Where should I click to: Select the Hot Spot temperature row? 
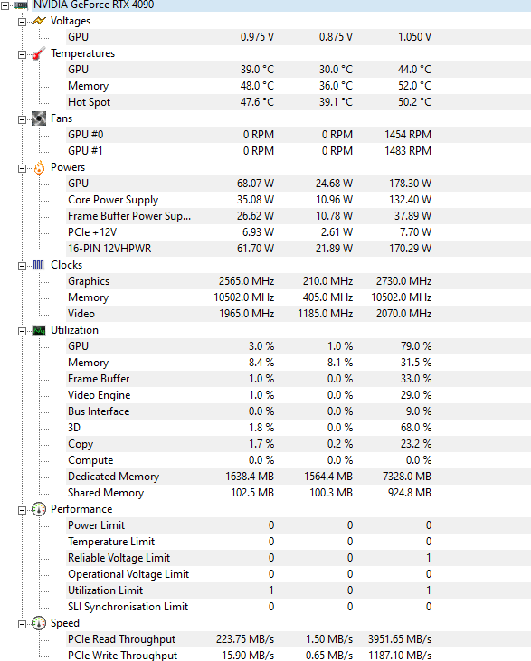click(299, 102)
